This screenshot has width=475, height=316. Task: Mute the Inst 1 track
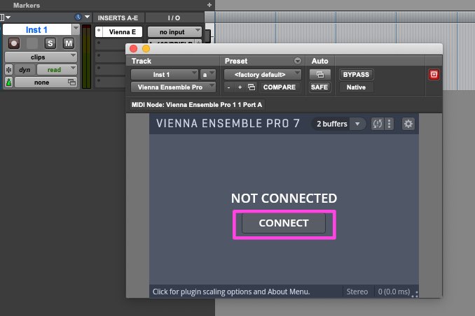click(x=69, y=43)
